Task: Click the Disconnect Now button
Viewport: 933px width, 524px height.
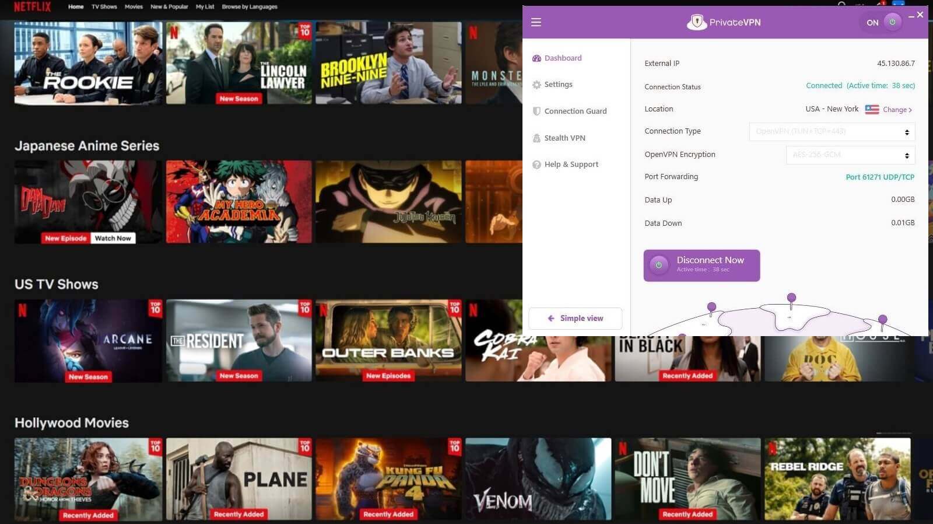Action: [x=701, y=266]
